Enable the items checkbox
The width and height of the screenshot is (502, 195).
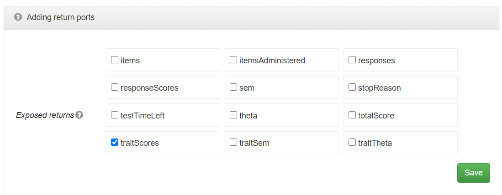115,60
